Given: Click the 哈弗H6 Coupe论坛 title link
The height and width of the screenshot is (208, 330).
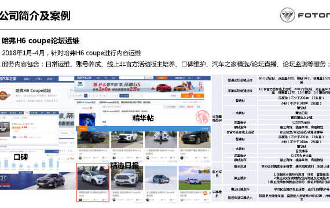Looking at the screenshot, I should click(33, 91).
